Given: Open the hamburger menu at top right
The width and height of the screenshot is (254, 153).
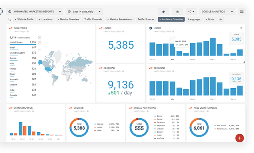Looking at the screenshot, I should point(242,12).
